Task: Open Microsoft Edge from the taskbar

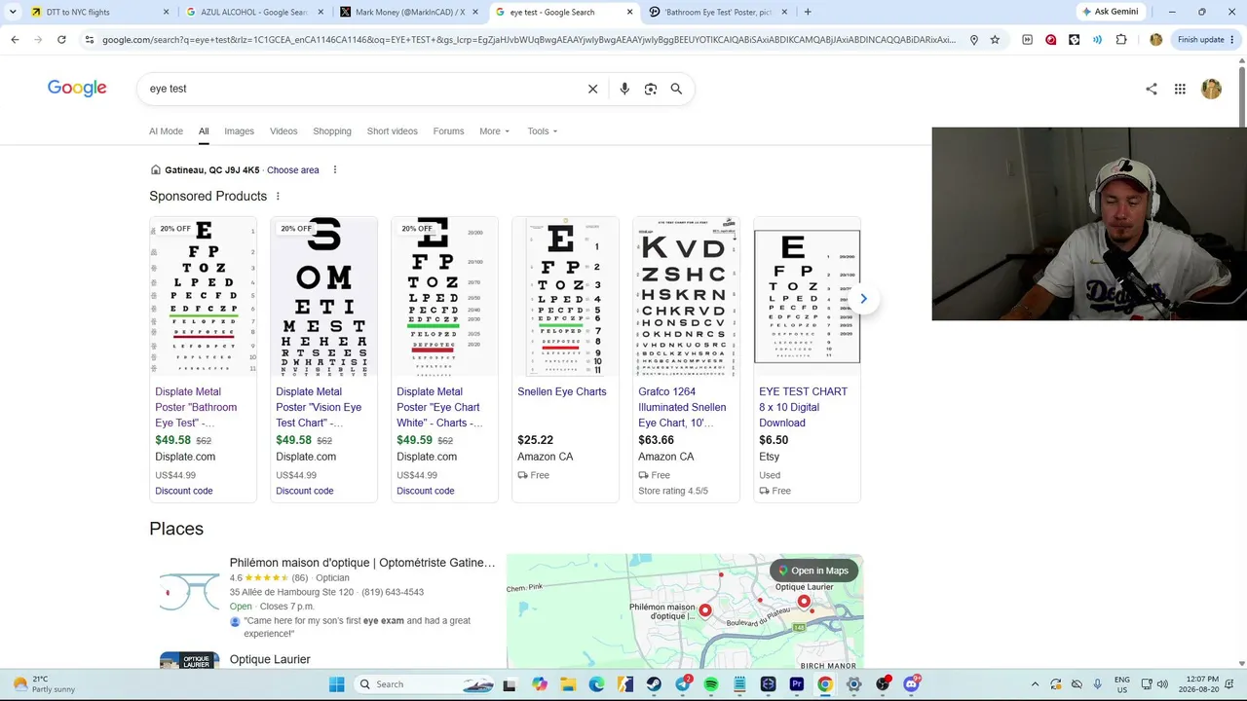Action: tap(596, 684)
